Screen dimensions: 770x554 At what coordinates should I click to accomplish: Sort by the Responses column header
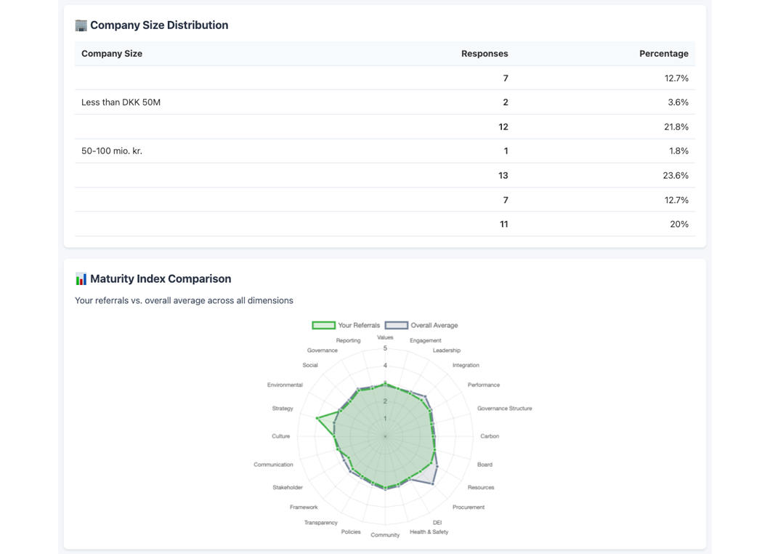pos(485,54)
